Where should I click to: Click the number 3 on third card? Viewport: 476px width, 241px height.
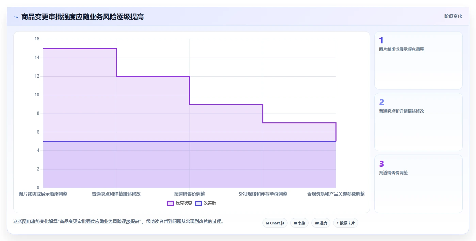tap(381, 164)
